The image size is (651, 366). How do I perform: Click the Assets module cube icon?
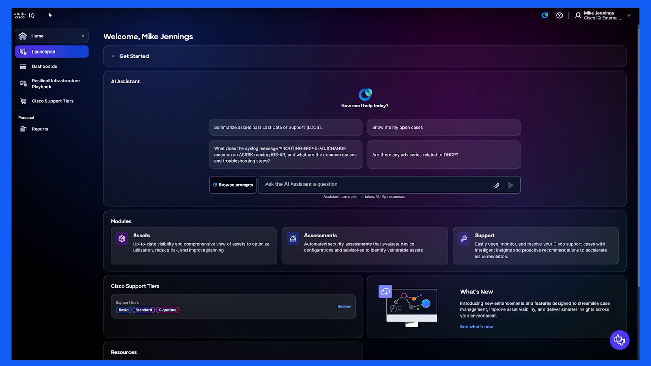pyautogui.click(x=122, y=239)
